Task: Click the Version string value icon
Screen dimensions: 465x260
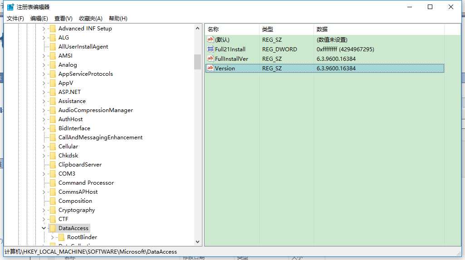Action: pyautogui.click(x=210, y=68)
